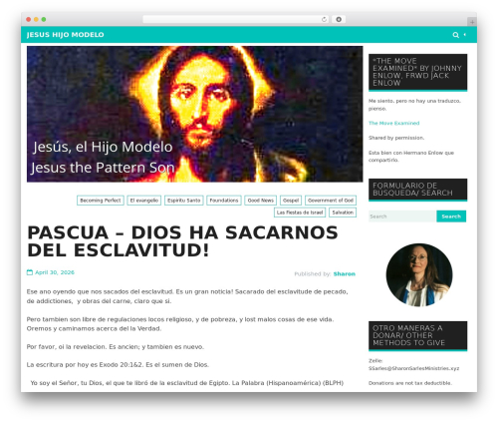Viewport: 498px width, 422px height.
Task: Click 'Donations are not tax deductible.' text
Action: [x=410, y=383]
